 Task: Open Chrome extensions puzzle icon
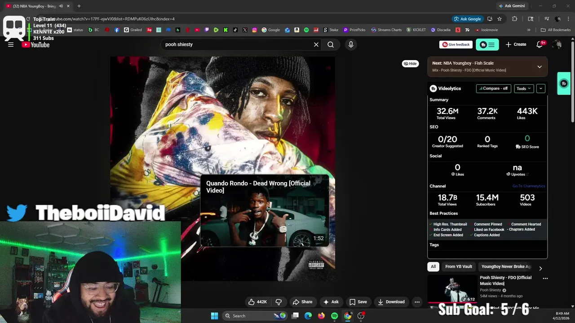click(x=515, y=19)
